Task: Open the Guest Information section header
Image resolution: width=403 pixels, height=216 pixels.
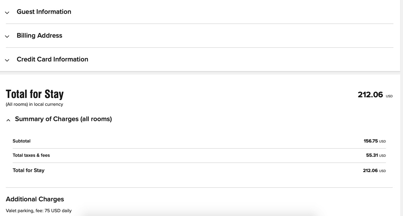Action: (x=44, y=12)
